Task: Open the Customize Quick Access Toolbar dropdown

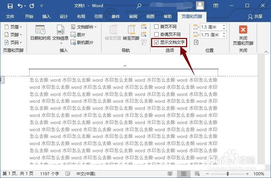Action: 42,6
